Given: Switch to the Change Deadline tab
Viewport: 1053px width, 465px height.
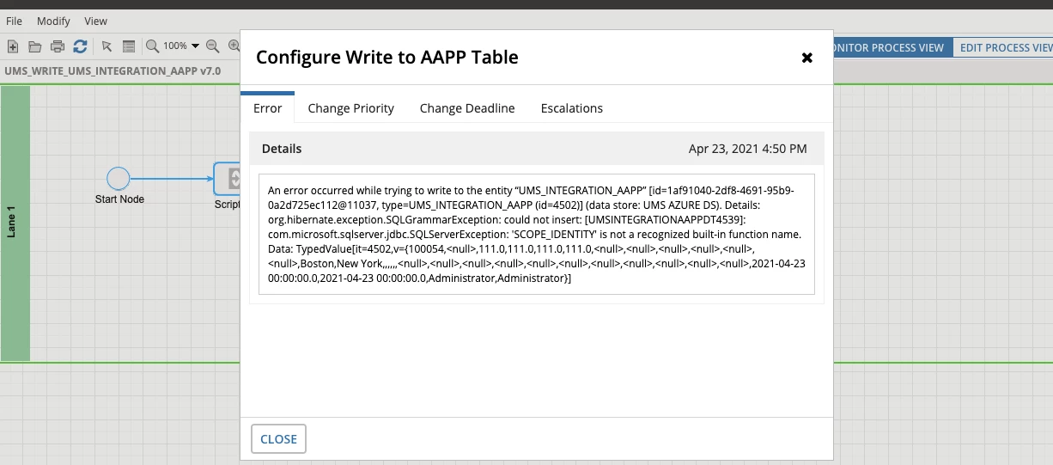Looking at the screenshot, I should pos(467,108).
